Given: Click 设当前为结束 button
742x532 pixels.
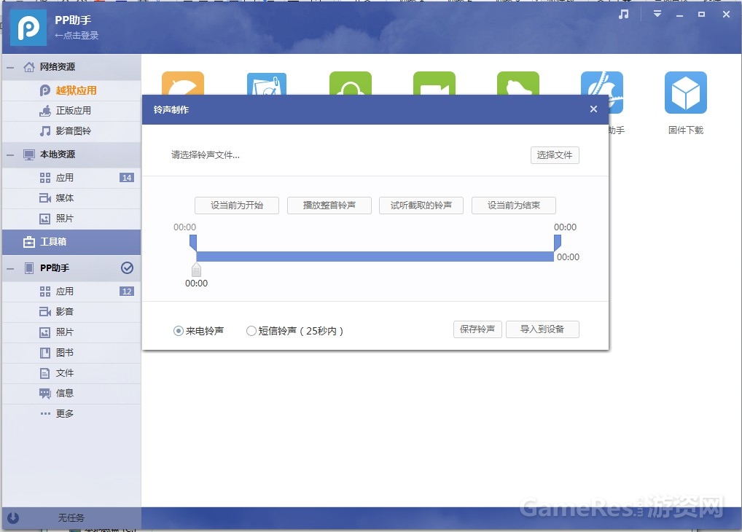Looking at the screenshot, I should [x=513, y=206].
